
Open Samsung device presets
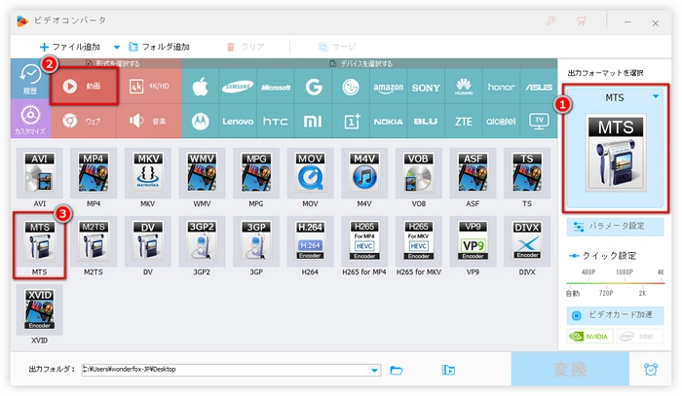[238, 87]
